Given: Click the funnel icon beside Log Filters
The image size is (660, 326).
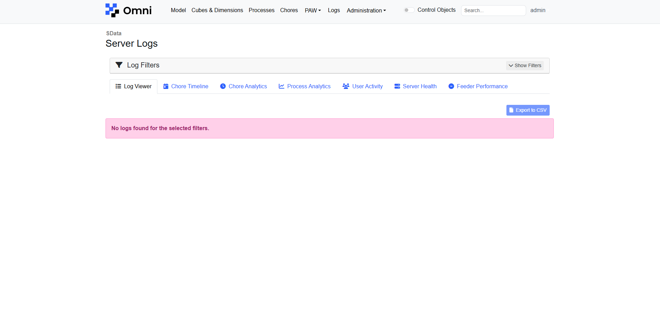Looking at the screenshot, I should [x=119, y=65].
